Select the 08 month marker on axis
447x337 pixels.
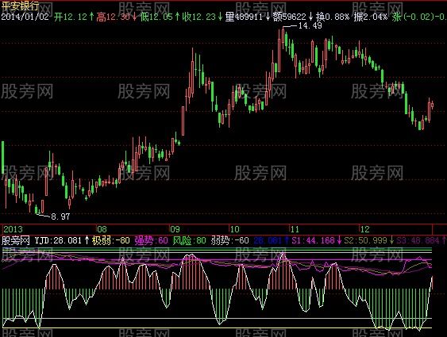click(102, 229)
